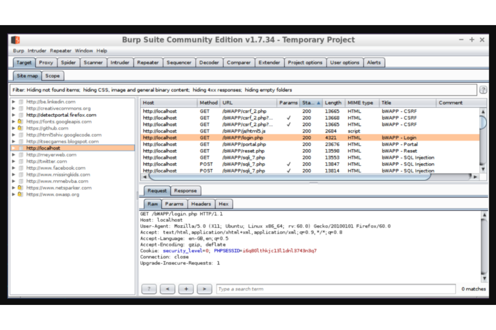Viewport: 496px width, 330px height.
Task: Switch to the Response tab
Action: (186, 191)
